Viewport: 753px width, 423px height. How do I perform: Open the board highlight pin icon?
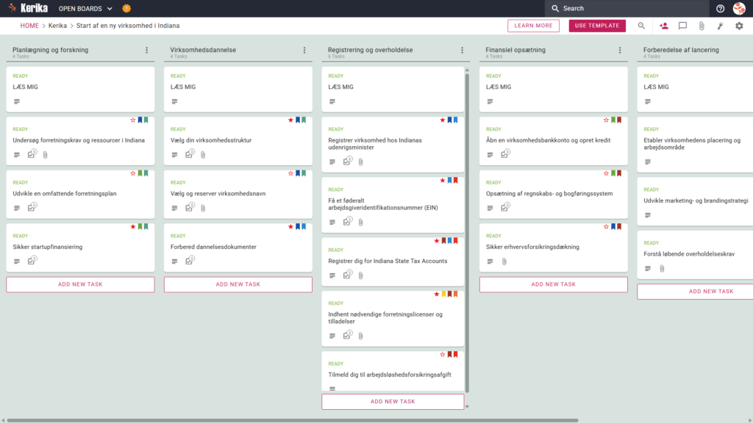point(721,26)
